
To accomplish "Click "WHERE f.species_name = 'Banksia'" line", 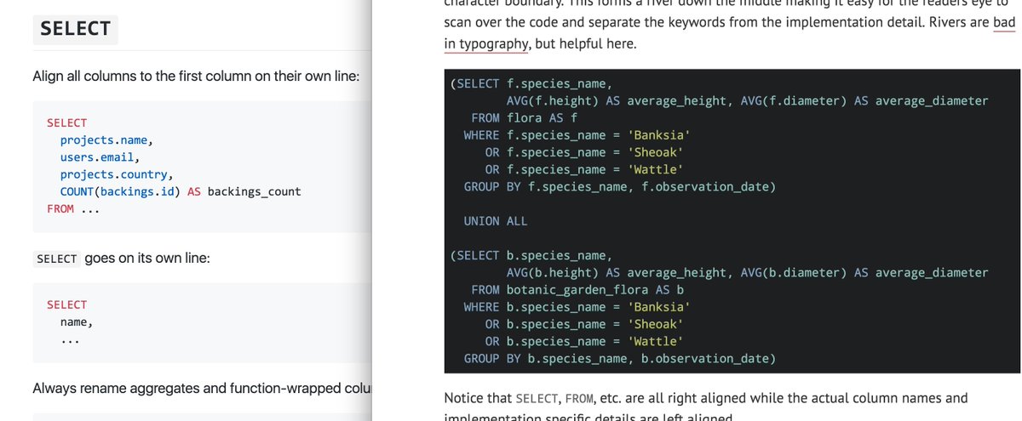I will click(x=577, y=134).
